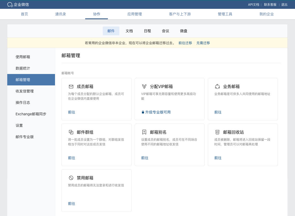Click 前往 under 邮件群组 card
The width and height of the screenshot is (295, 216).
click(72, 158)
